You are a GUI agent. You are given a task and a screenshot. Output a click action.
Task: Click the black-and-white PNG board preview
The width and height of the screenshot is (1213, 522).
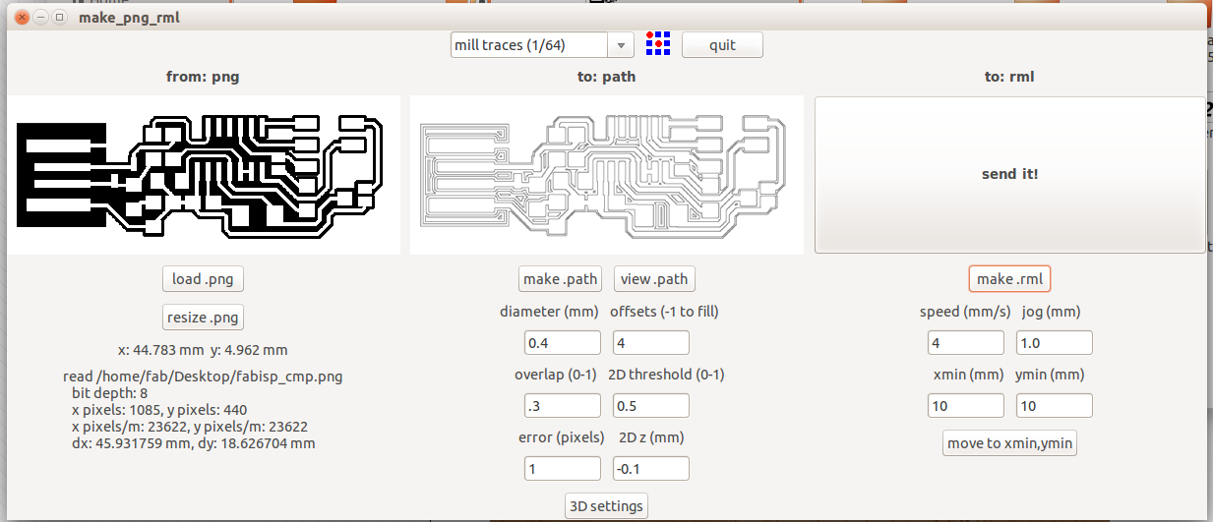pyautogui.click(x=204, y=175)
